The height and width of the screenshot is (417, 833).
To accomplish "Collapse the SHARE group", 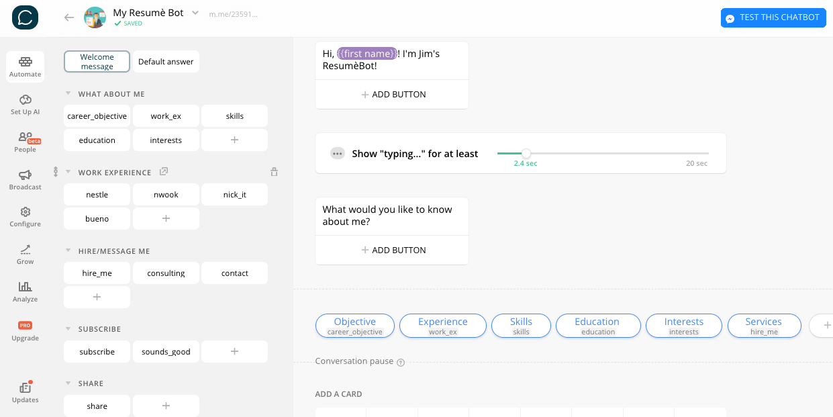I will pos(68,383).
